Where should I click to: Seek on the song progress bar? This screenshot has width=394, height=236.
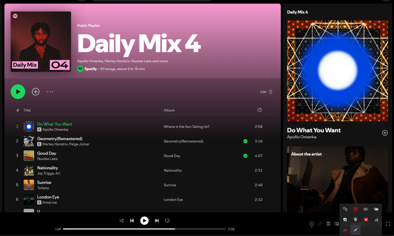[144, 229]
